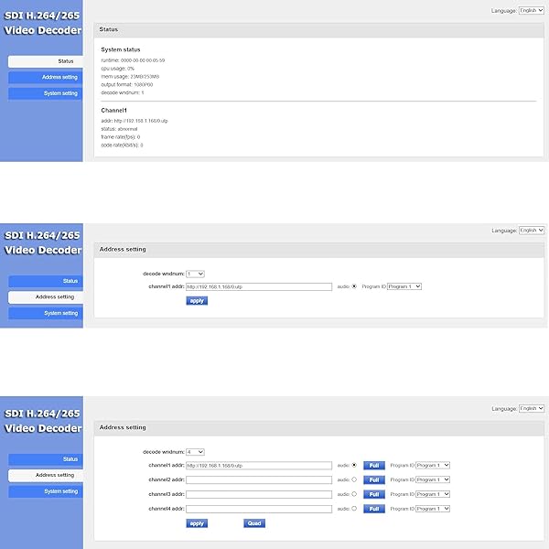Screen dimensions: 549x549
Task: Select the audio radio for channel3
Action: point(354,494)
